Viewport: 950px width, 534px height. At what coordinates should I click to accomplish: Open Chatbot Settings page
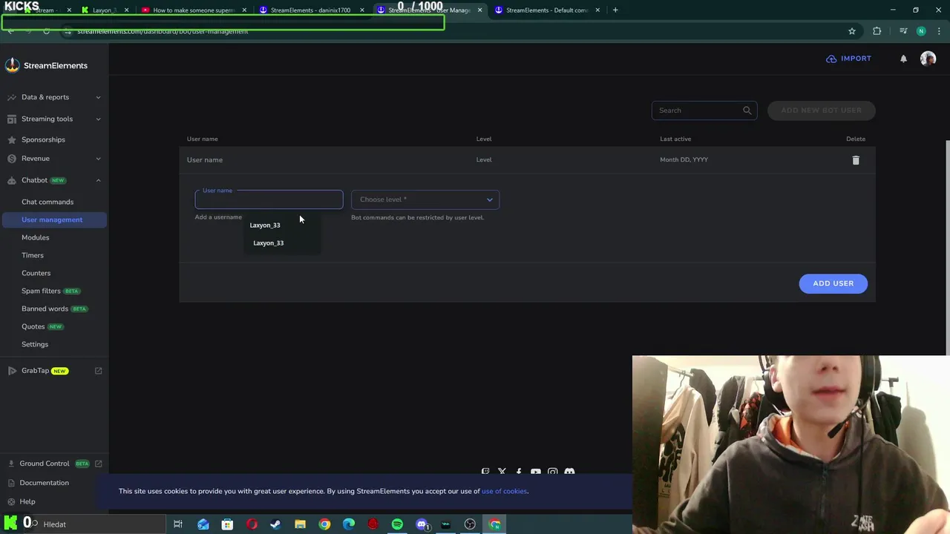[35, 344]
